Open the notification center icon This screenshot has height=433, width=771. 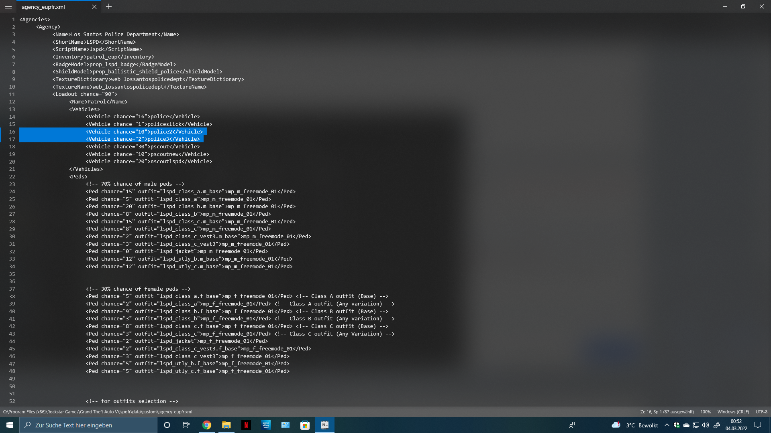click(758, 425)
